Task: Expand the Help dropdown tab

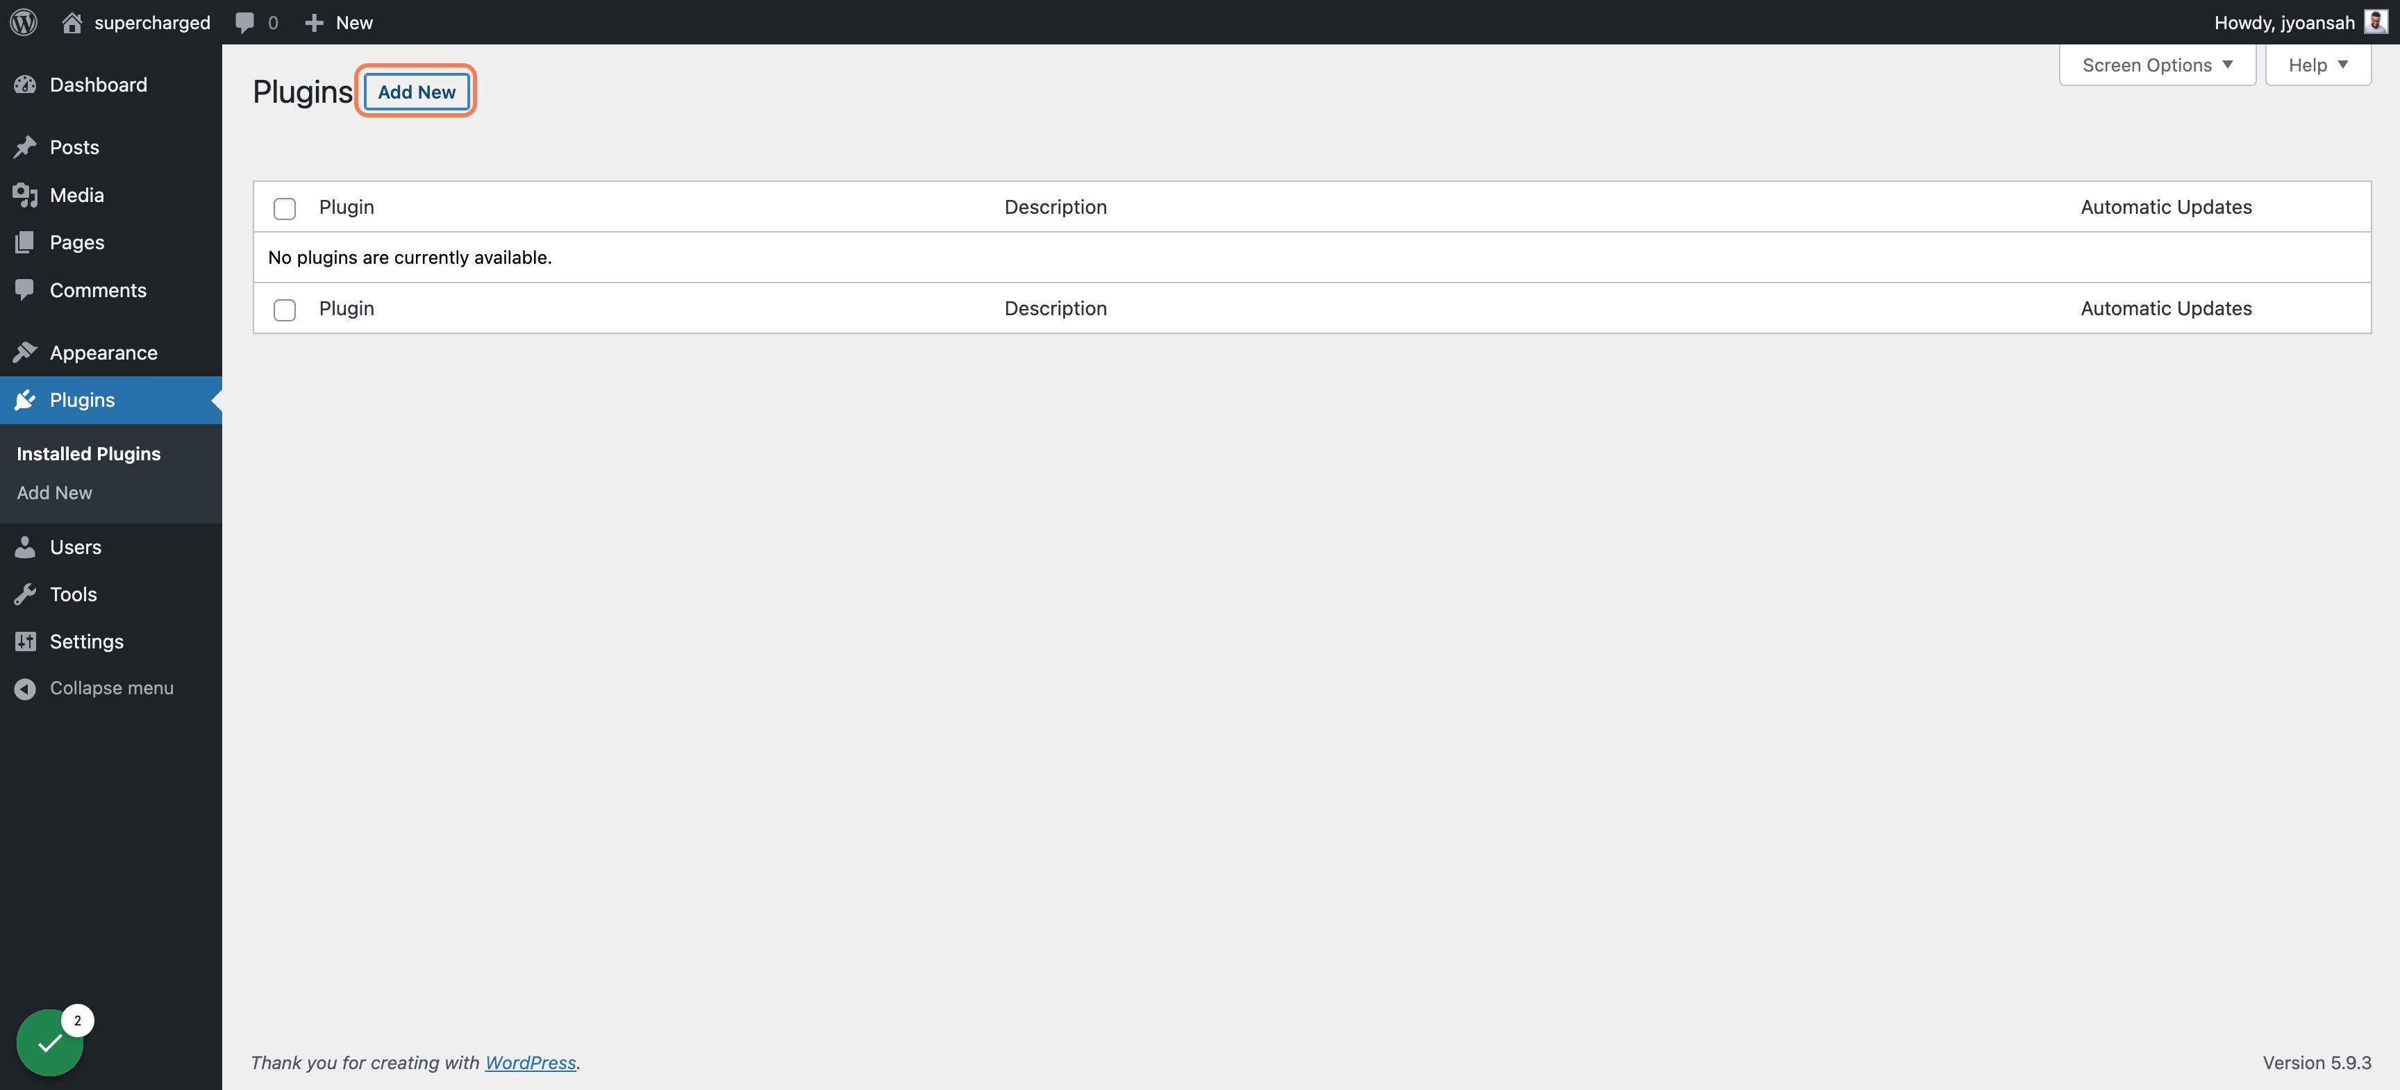Action: point(2318,65)
